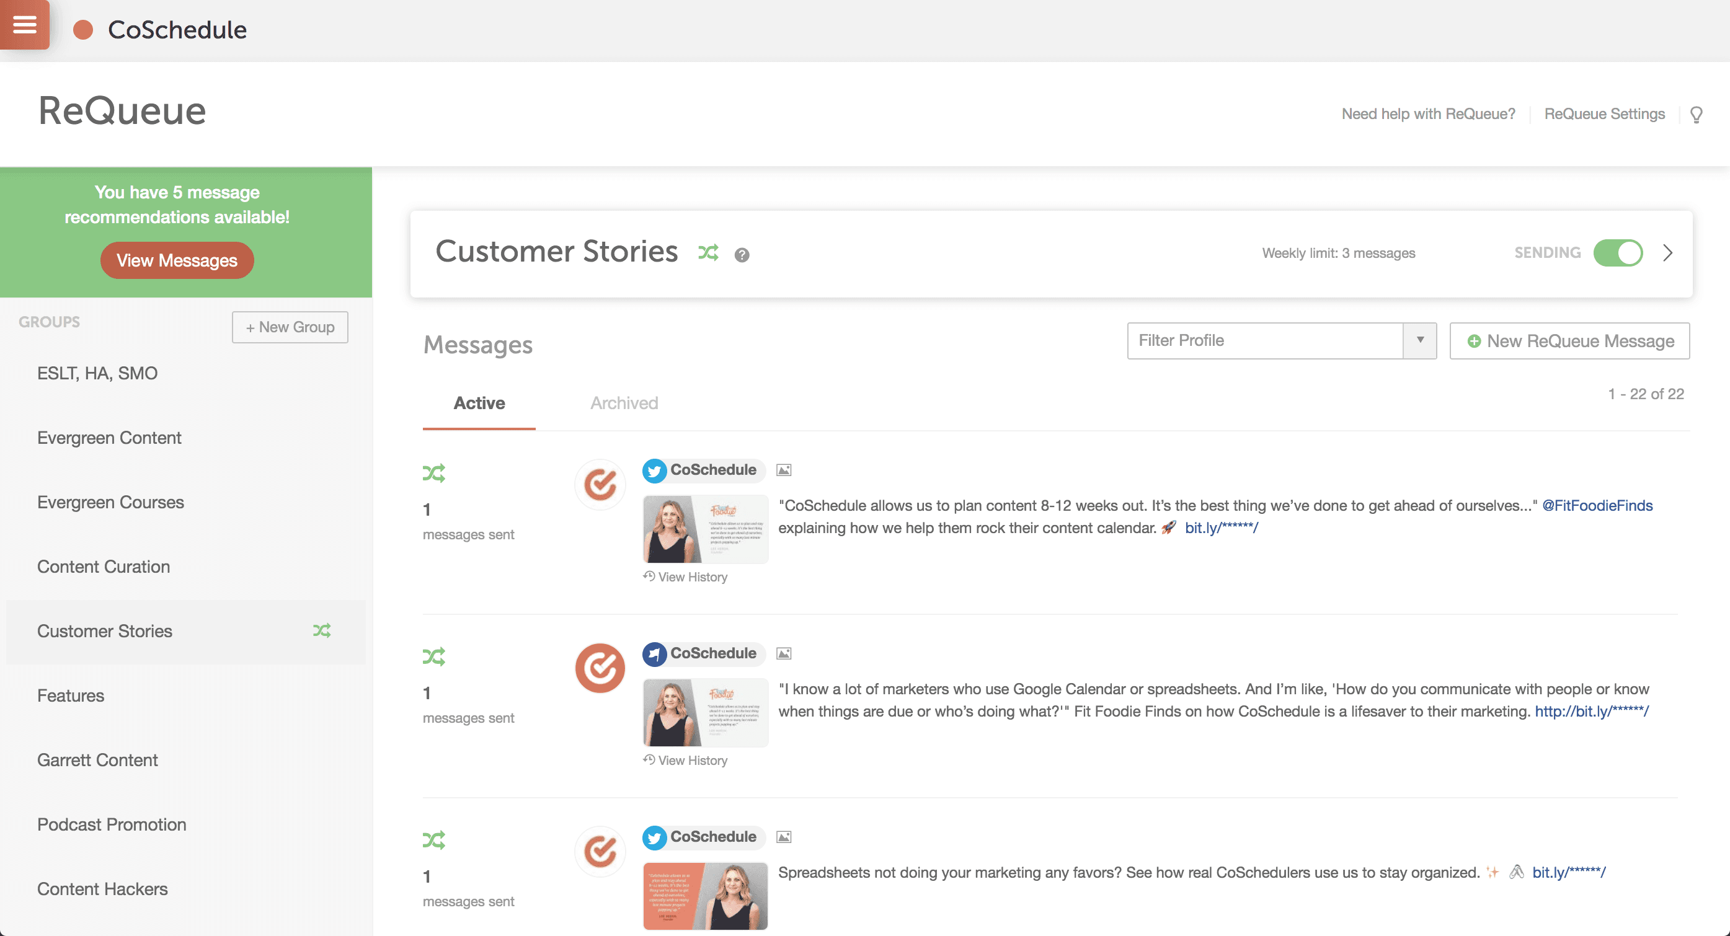The height and width of the screenshot is (936, 1730).
Task: Click View History on Google Calendar message
Action: click(686, 760)
